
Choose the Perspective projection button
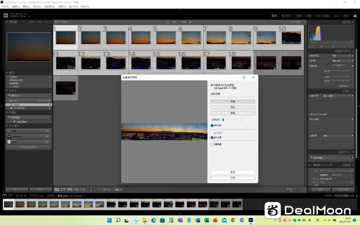pos(233,113)
